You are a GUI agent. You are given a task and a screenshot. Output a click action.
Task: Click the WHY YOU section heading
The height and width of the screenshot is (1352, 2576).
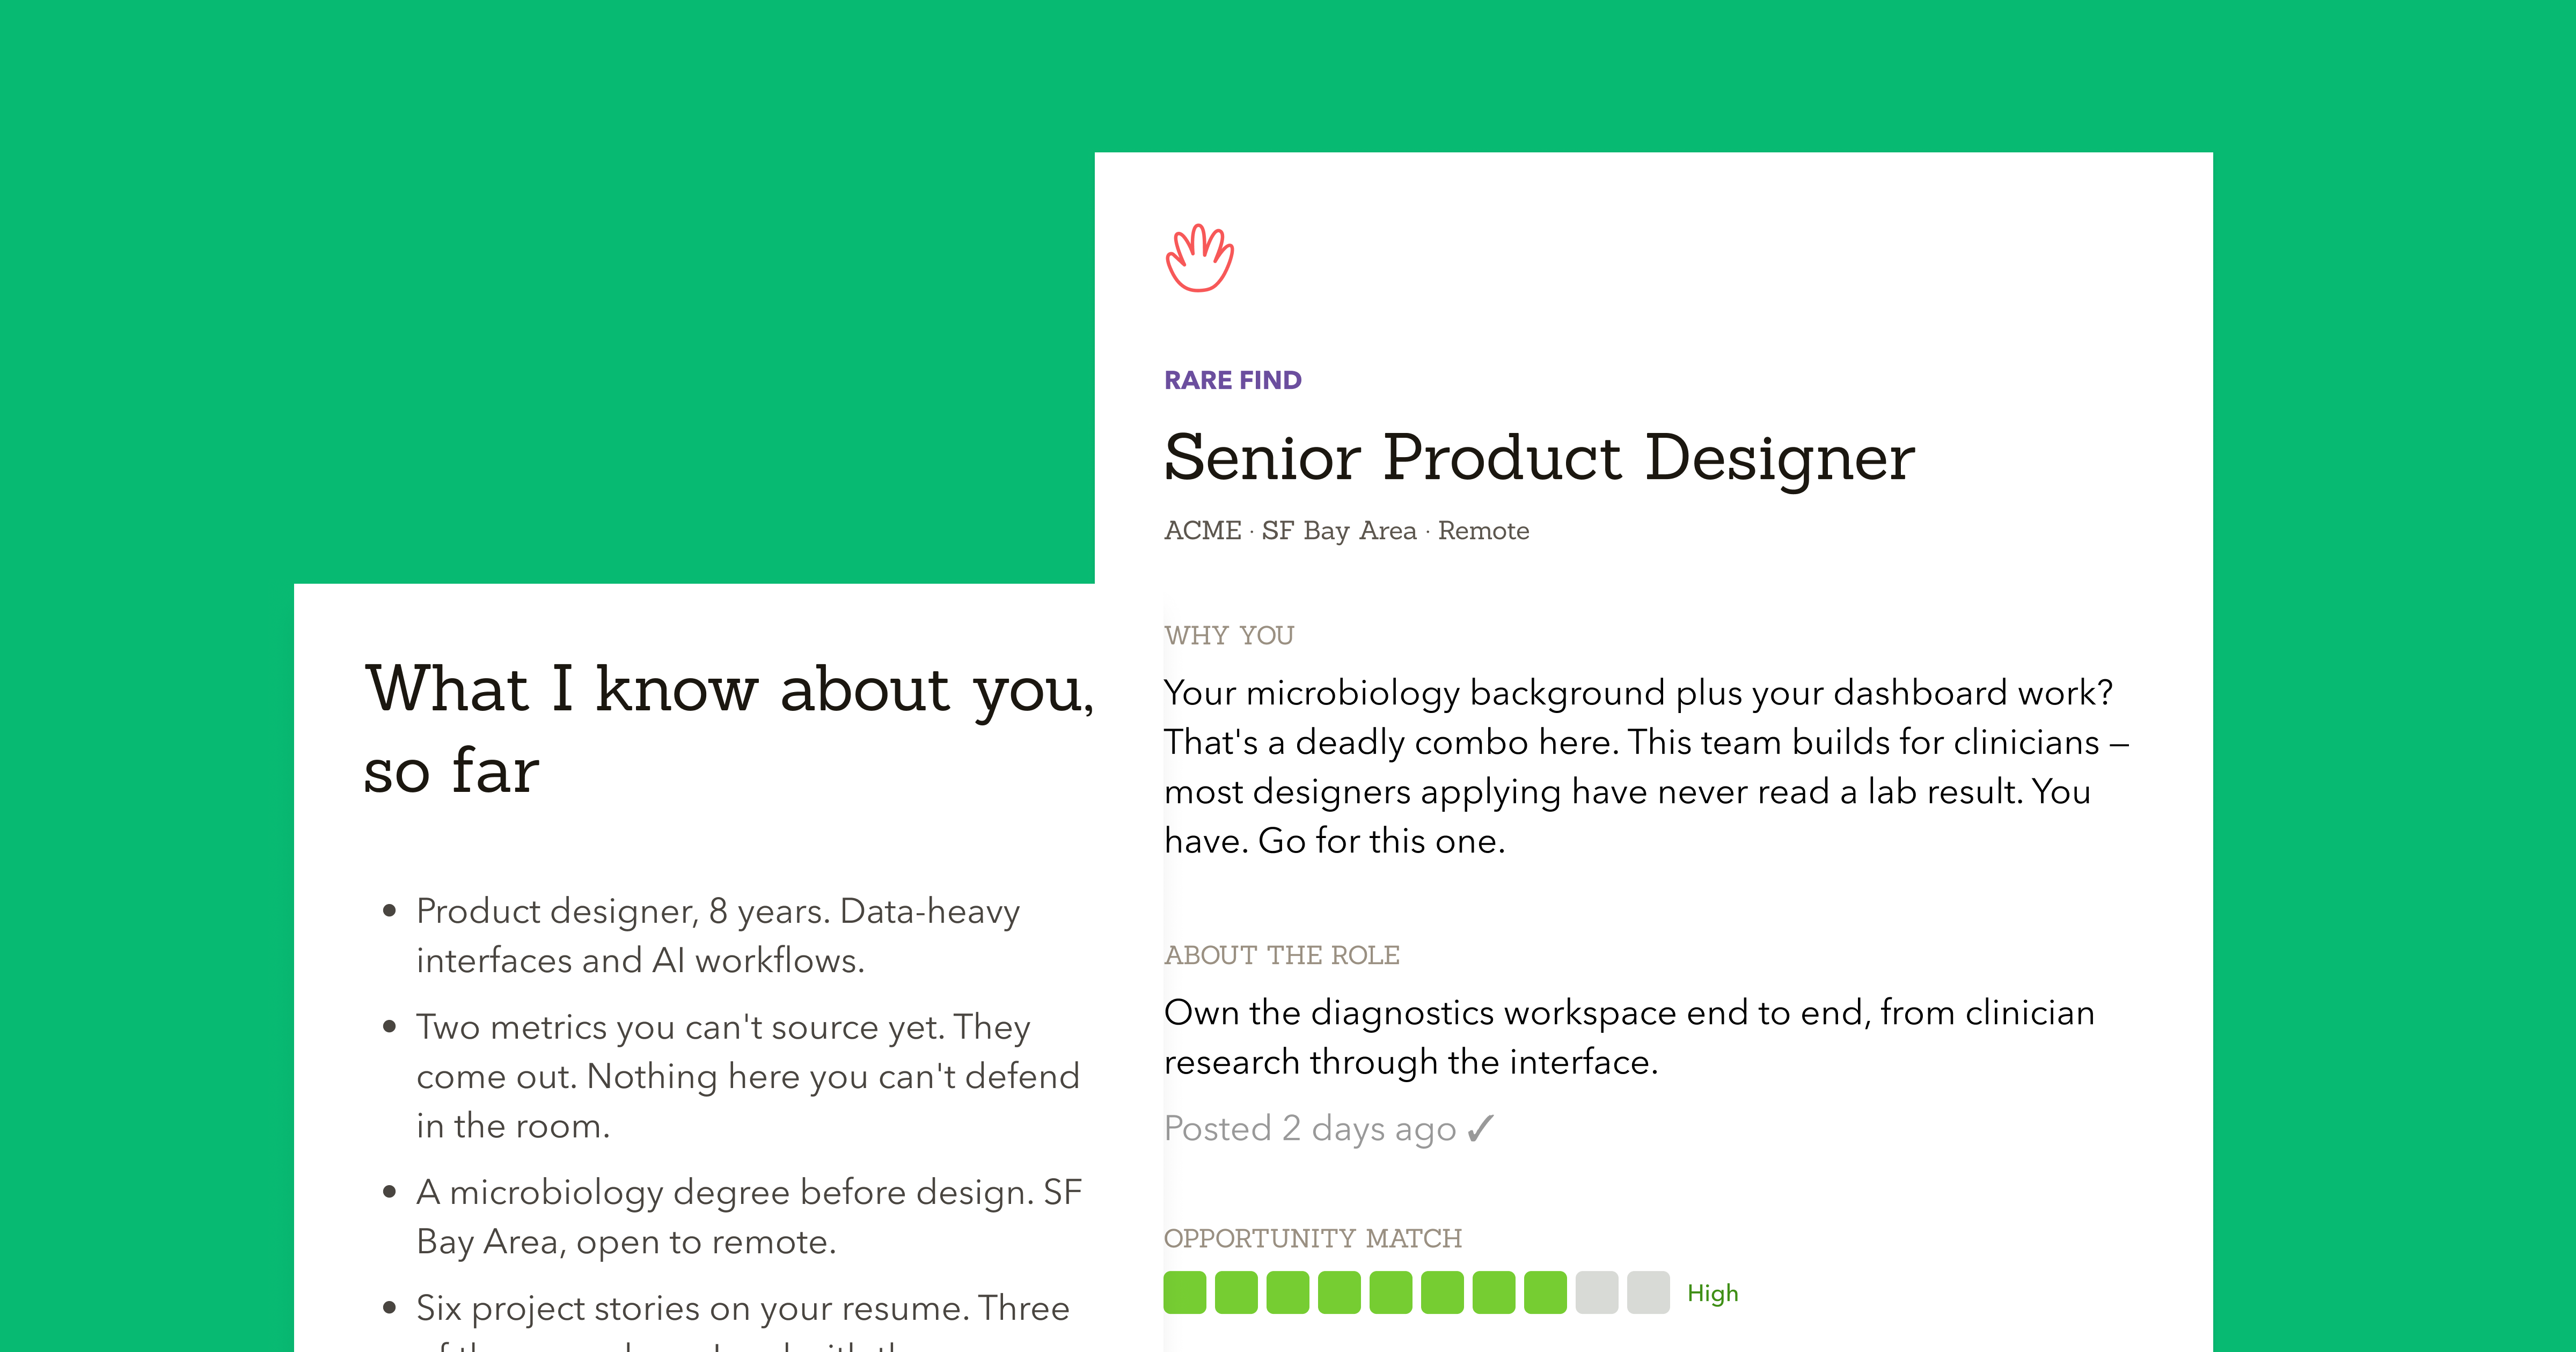(x=1229, y=635)
